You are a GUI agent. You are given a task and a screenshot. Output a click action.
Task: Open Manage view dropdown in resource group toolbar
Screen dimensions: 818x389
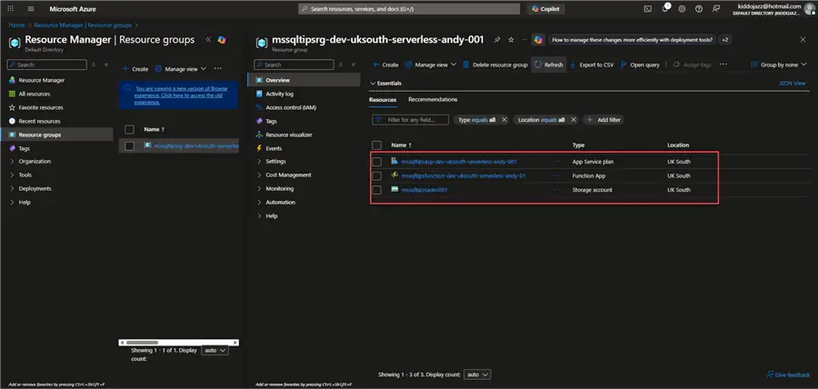click(431, 65)
